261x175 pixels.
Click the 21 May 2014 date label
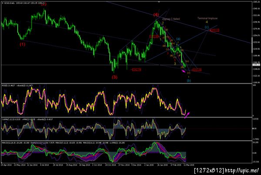coord(20,165)
